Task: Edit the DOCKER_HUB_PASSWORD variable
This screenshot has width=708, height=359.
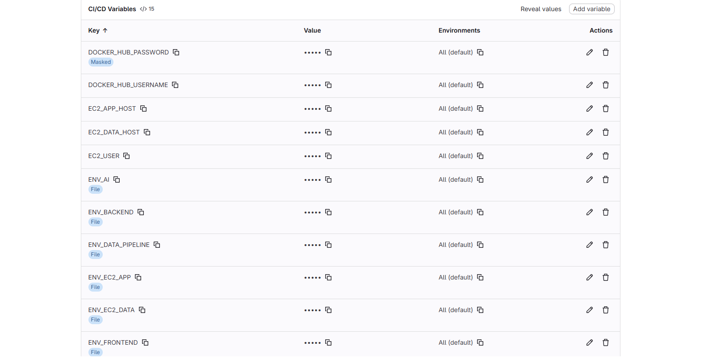Action: click(589, 52)
